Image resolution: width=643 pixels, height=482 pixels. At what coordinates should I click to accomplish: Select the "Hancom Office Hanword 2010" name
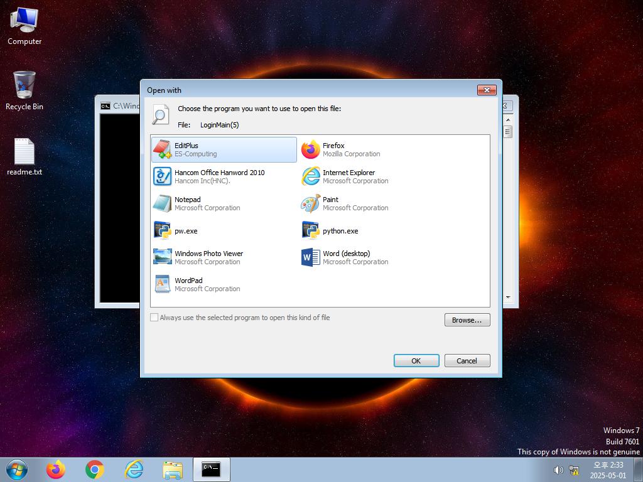click(x=219, y=173)
